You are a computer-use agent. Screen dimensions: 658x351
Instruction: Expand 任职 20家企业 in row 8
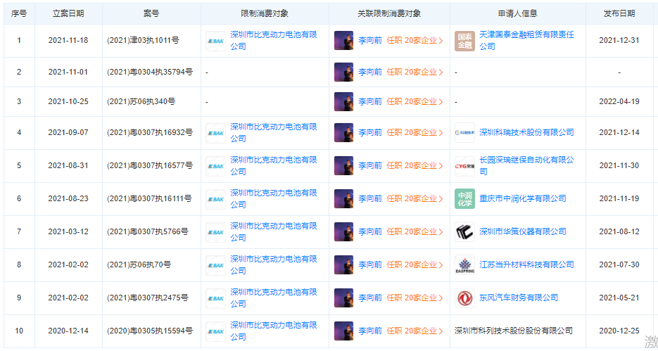[x=415, y=265]
